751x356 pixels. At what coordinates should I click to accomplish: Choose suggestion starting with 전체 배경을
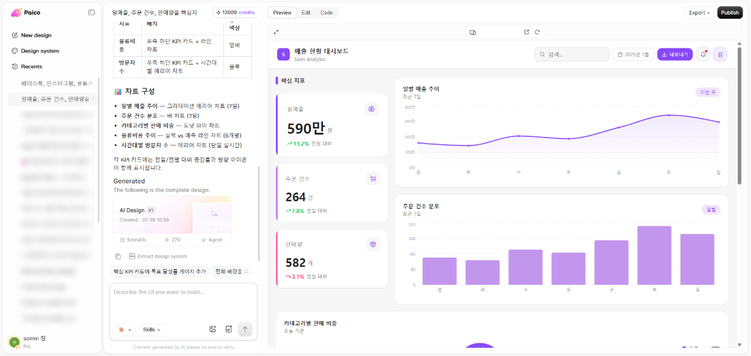(x=233, y=272)
